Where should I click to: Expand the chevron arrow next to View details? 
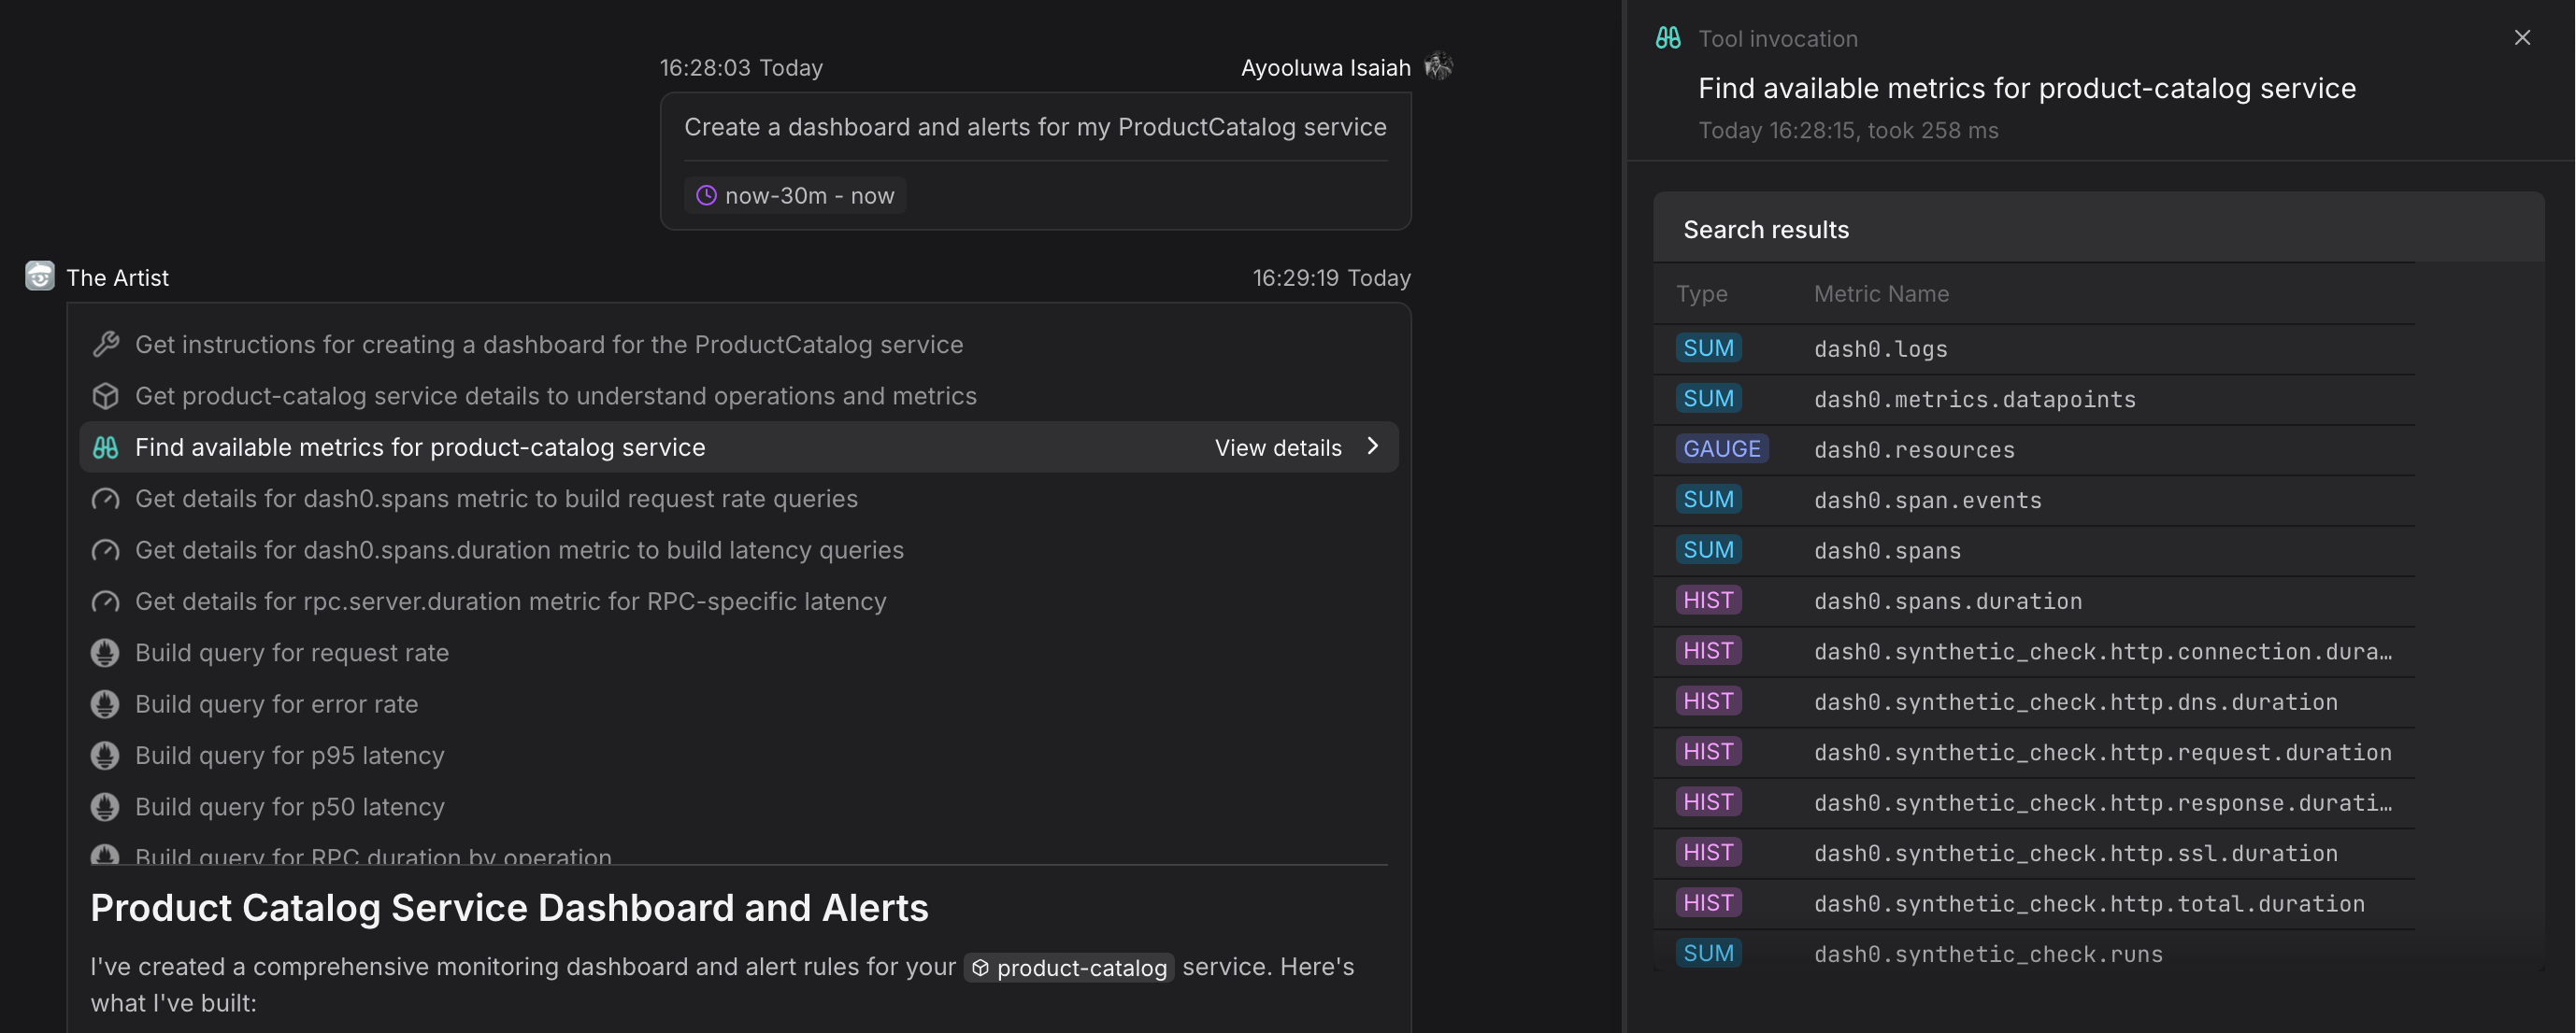(x=1373, y=446)
